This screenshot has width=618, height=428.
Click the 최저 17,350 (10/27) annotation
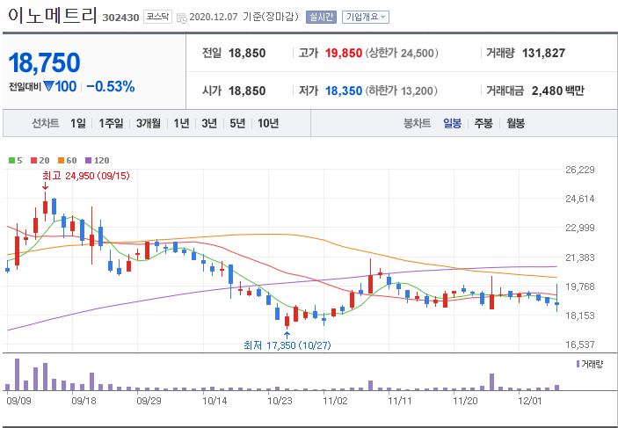point(287,345)
